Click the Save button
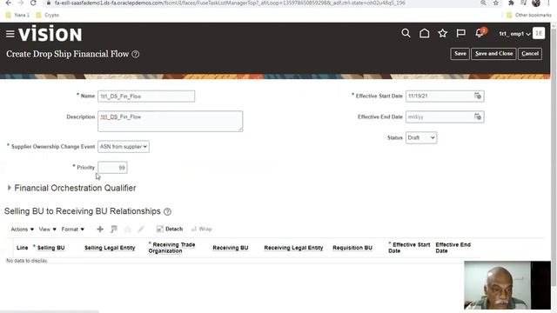 click(460, 54)
